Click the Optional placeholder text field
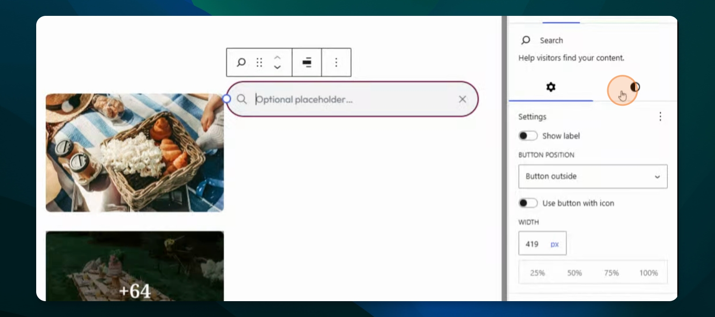715x317 pixels. coord(353,99)
